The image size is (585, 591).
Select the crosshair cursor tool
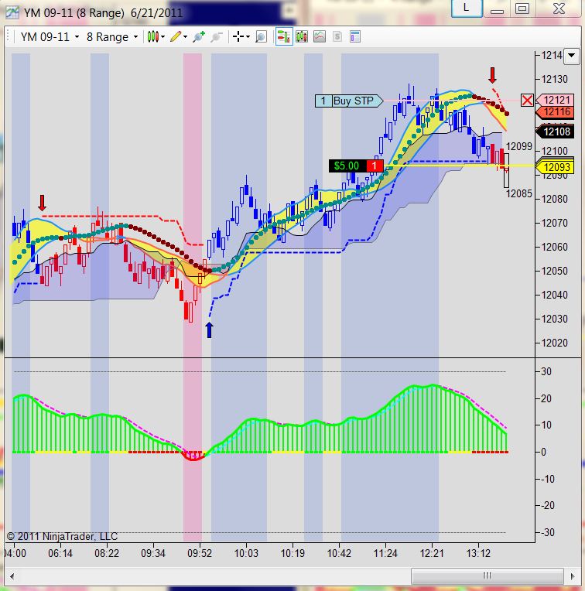(238, 36)
